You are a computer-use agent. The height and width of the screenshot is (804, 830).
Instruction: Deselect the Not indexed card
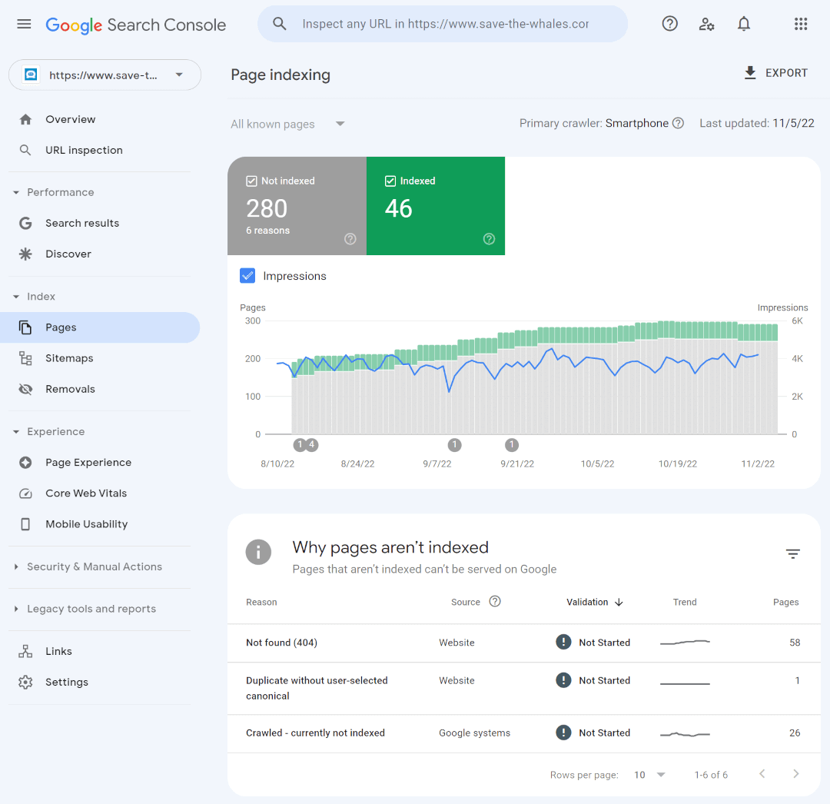[x=297, y=206]
